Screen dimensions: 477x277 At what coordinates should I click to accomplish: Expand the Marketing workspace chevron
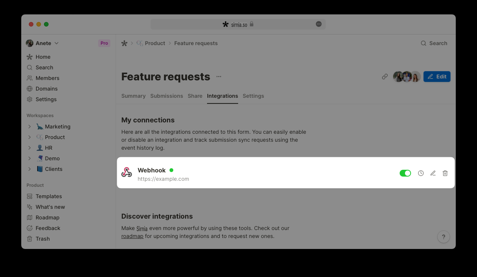tap(30, 127)
